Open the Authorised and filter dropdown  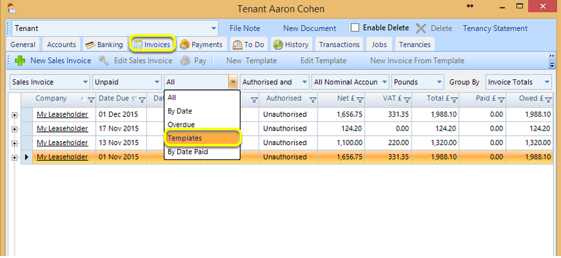click(x=304, y=82)
